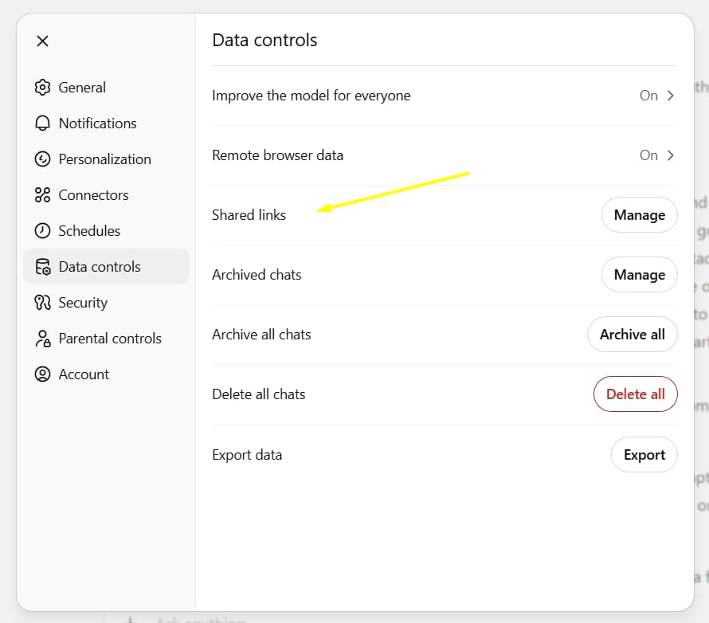The image size is (709, 623).
Task: Click the Data controls database icon
Action: [42, 267]
